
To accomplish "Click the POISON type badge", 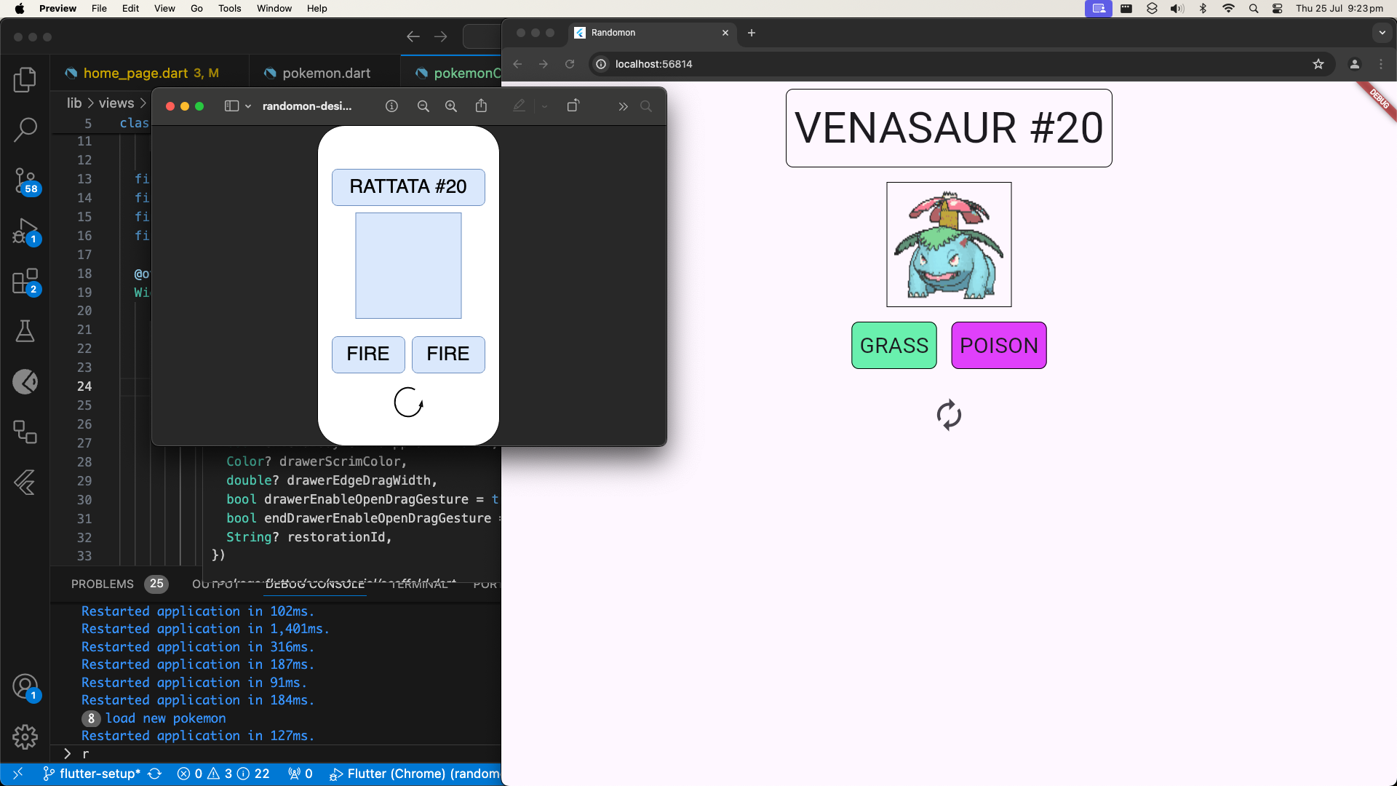I will click(x=999, y=346).
